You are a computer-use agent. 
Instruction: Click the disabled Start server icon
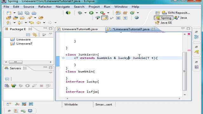click(x=28, y=85)
